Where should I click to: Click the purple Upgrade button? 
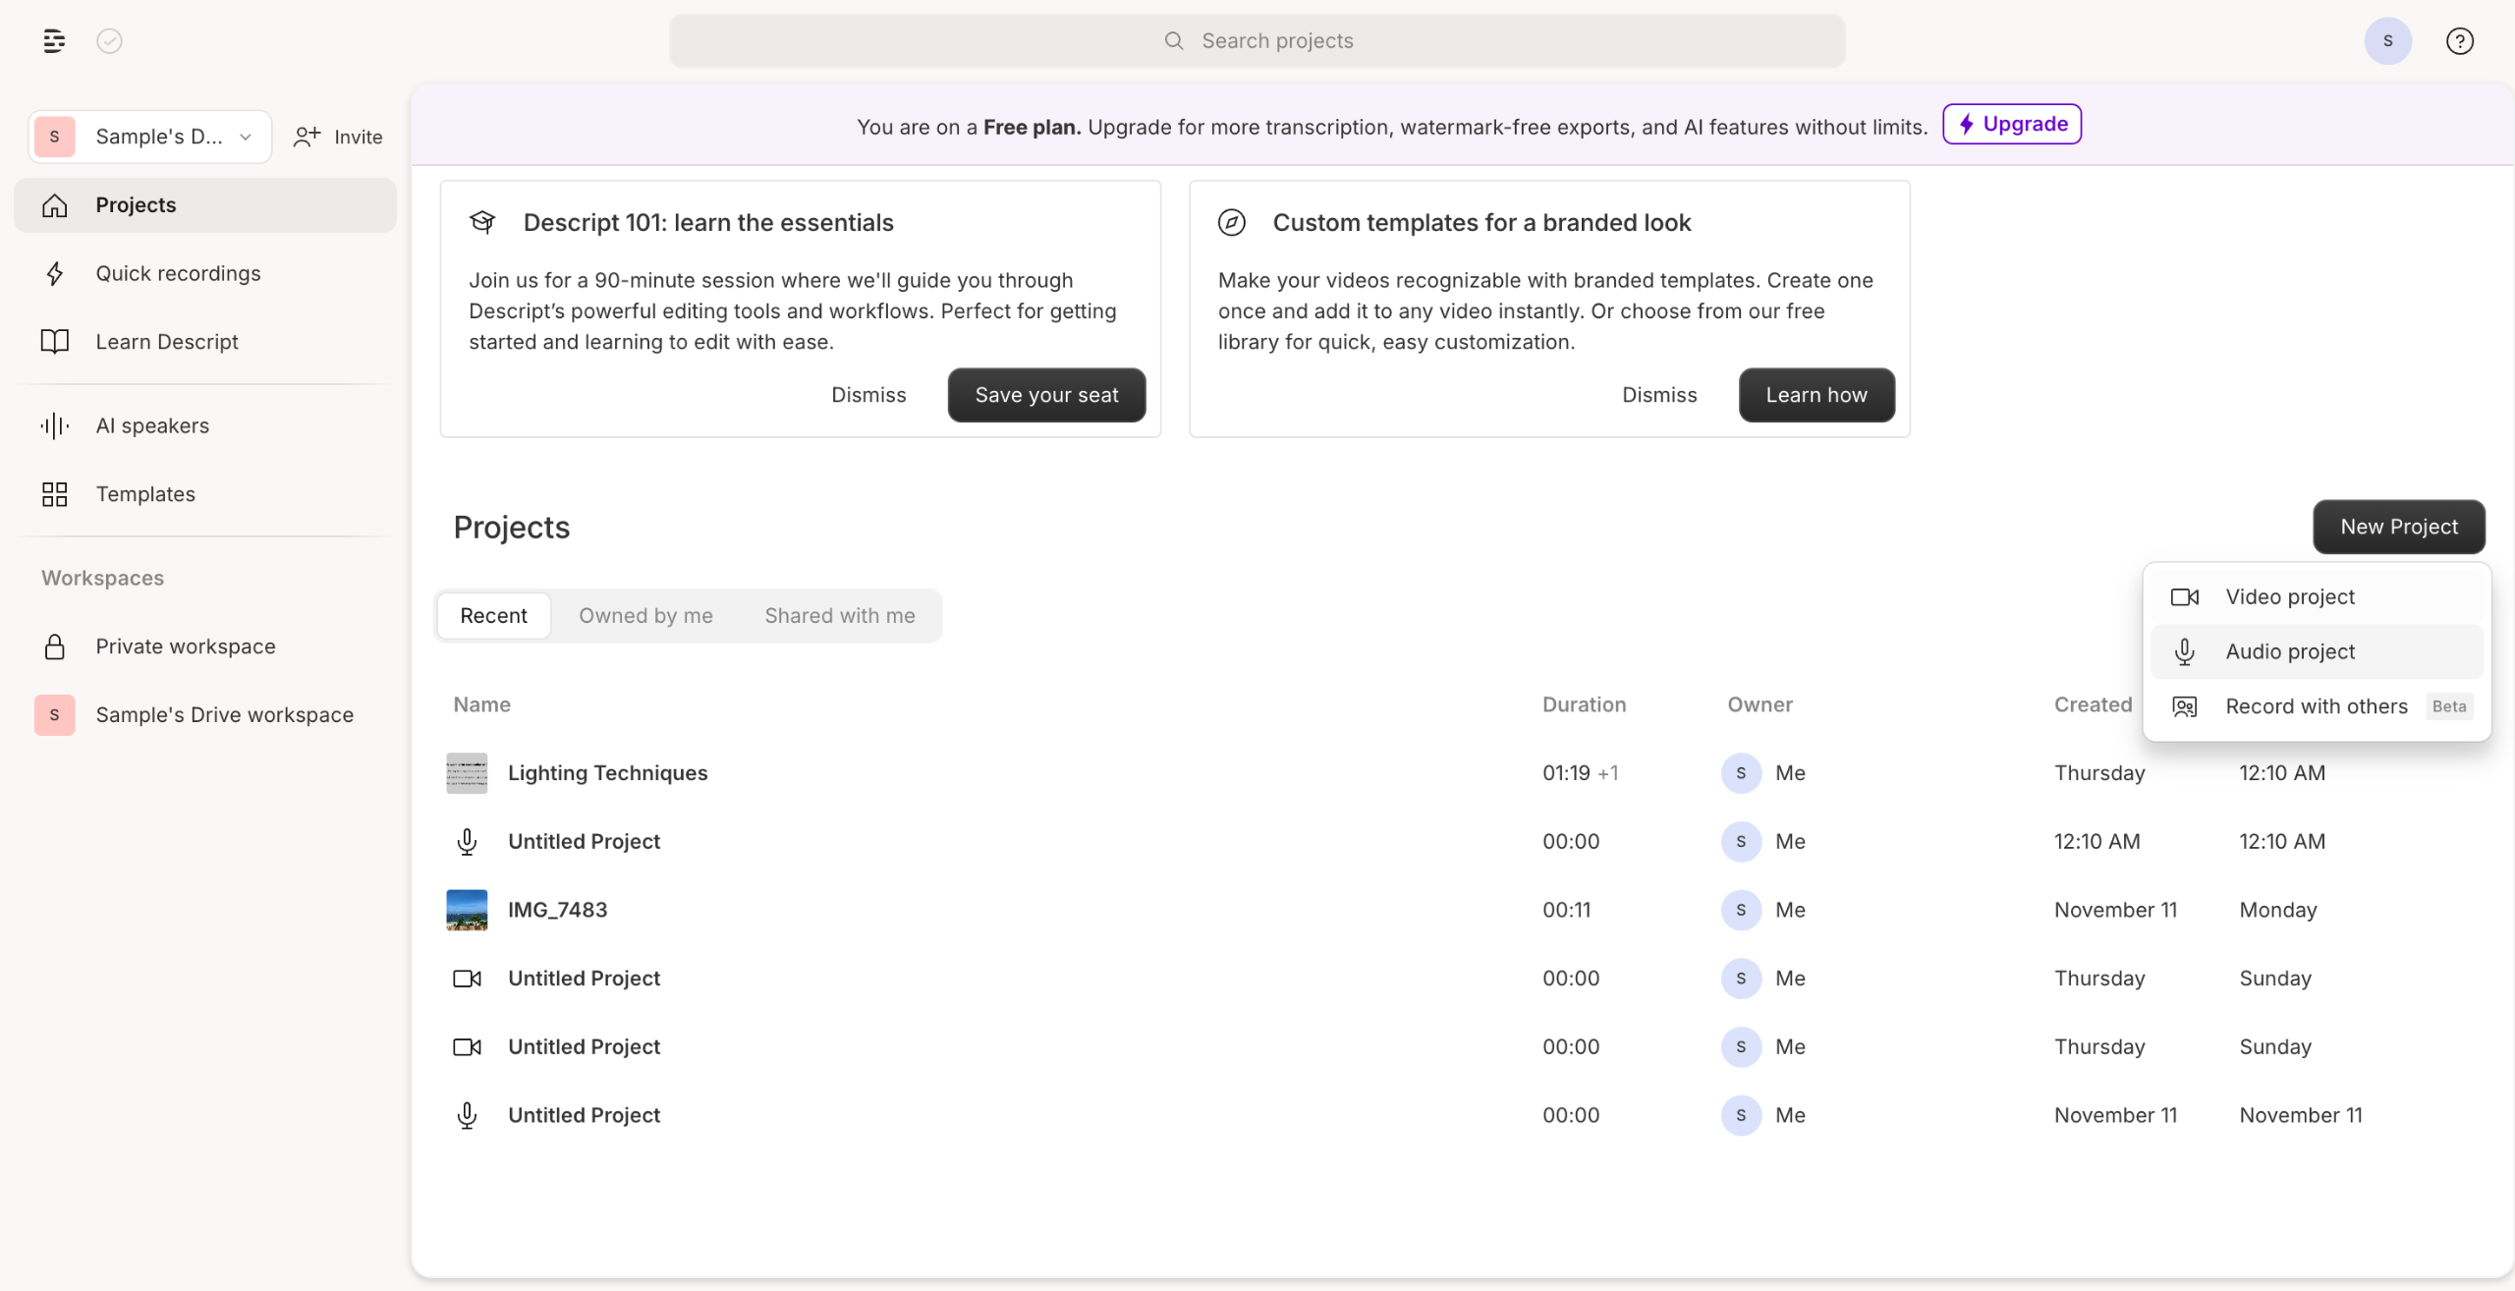click(2011, 124)
